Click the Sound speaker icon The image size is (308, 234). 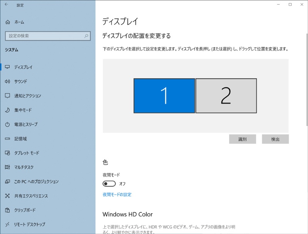click(x=7, y=81)
